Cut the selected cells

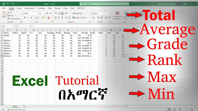tap(10, 12)
